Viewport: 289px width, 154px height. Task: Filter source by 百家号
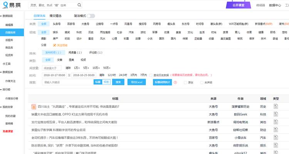pyautogui.click(x=71, y=24)
